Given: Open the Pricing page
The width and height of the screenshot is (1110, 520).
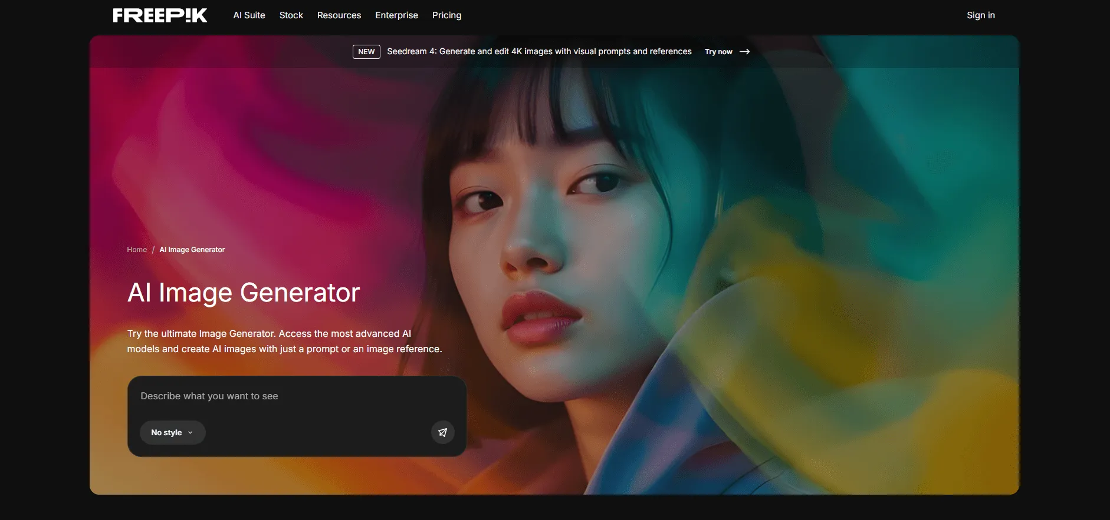Looking at the screenshot, I should [446, 15].
